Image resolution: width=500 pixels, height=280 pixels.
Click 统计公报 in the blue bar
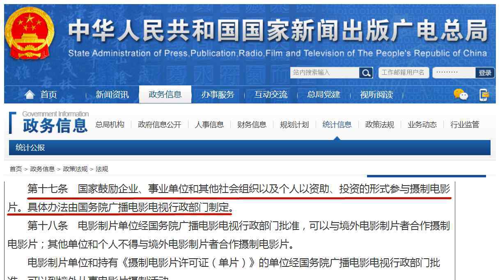pos(30,147)
